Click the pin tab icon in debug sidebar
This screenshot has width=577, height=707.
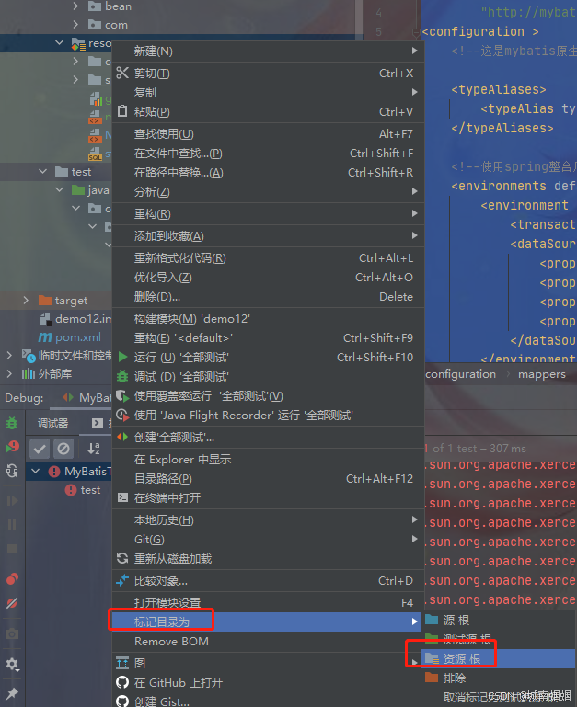pos(12,693)
